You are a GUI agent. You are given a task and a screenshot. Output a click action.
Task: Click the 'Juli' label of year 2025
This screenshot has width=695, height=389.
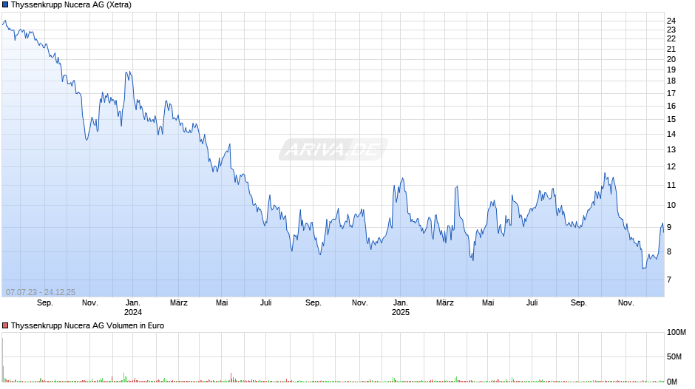click(x=532, y=303)
